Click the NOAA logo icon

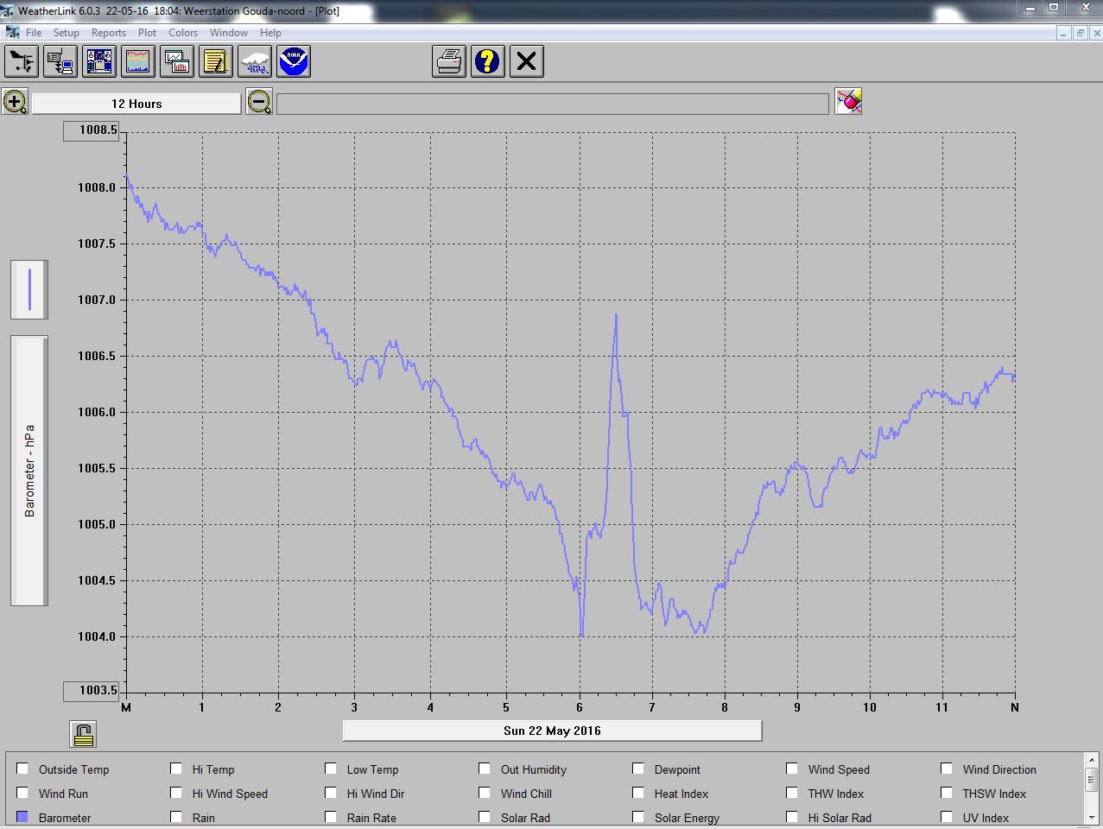pyautogui.click(x=294, y=61)
